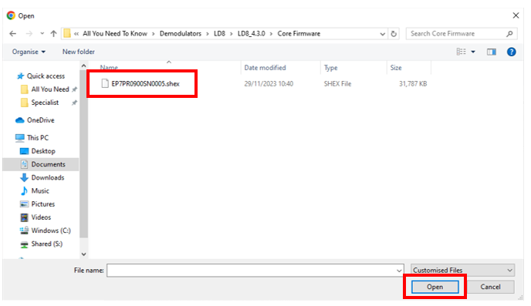
Task: Click the File name input box
Action: click(x=252, y=271)
